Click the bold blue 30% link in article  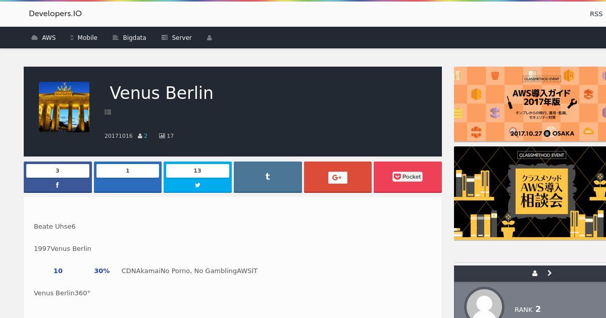tap(102, 271)
